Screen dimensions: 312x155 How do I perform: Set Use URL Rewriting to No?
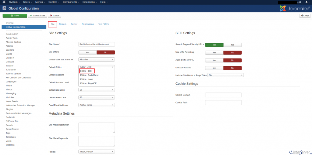click(232, 53)
